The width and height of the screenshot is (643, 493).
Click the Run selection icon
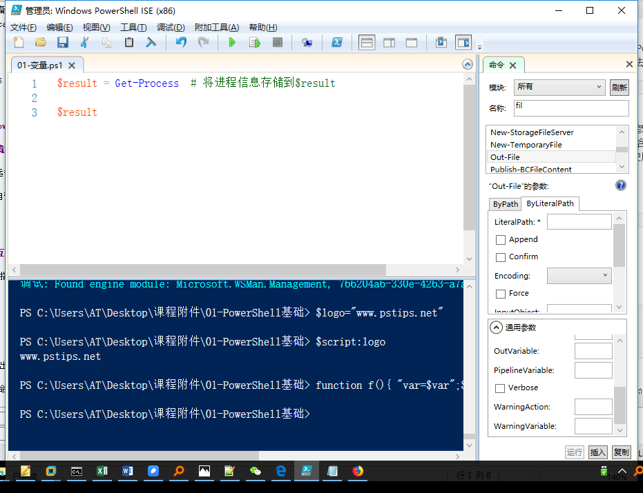pos(254,43)
